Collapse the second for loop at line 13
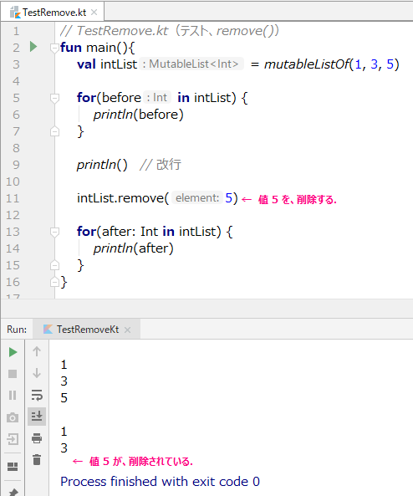 tap(54, 232)
